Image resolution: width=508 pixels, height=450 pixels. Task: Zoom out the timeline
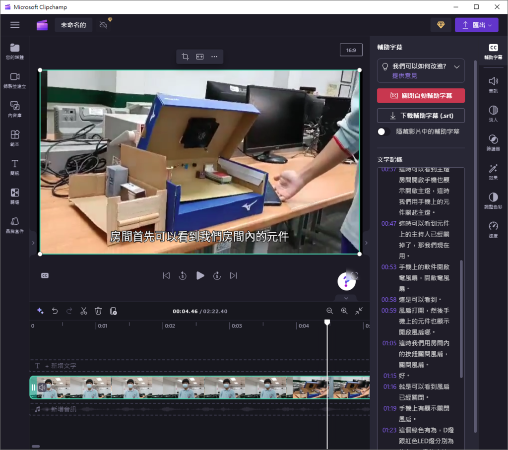point(330,311)
